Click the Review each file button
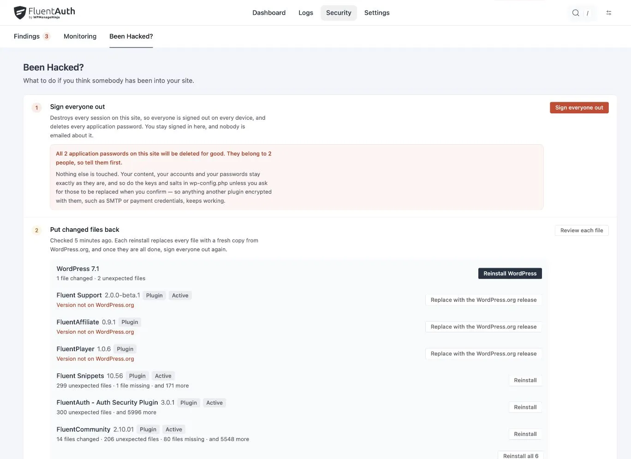This screenshot has width=631, height=459. click(x=582, y=230)
